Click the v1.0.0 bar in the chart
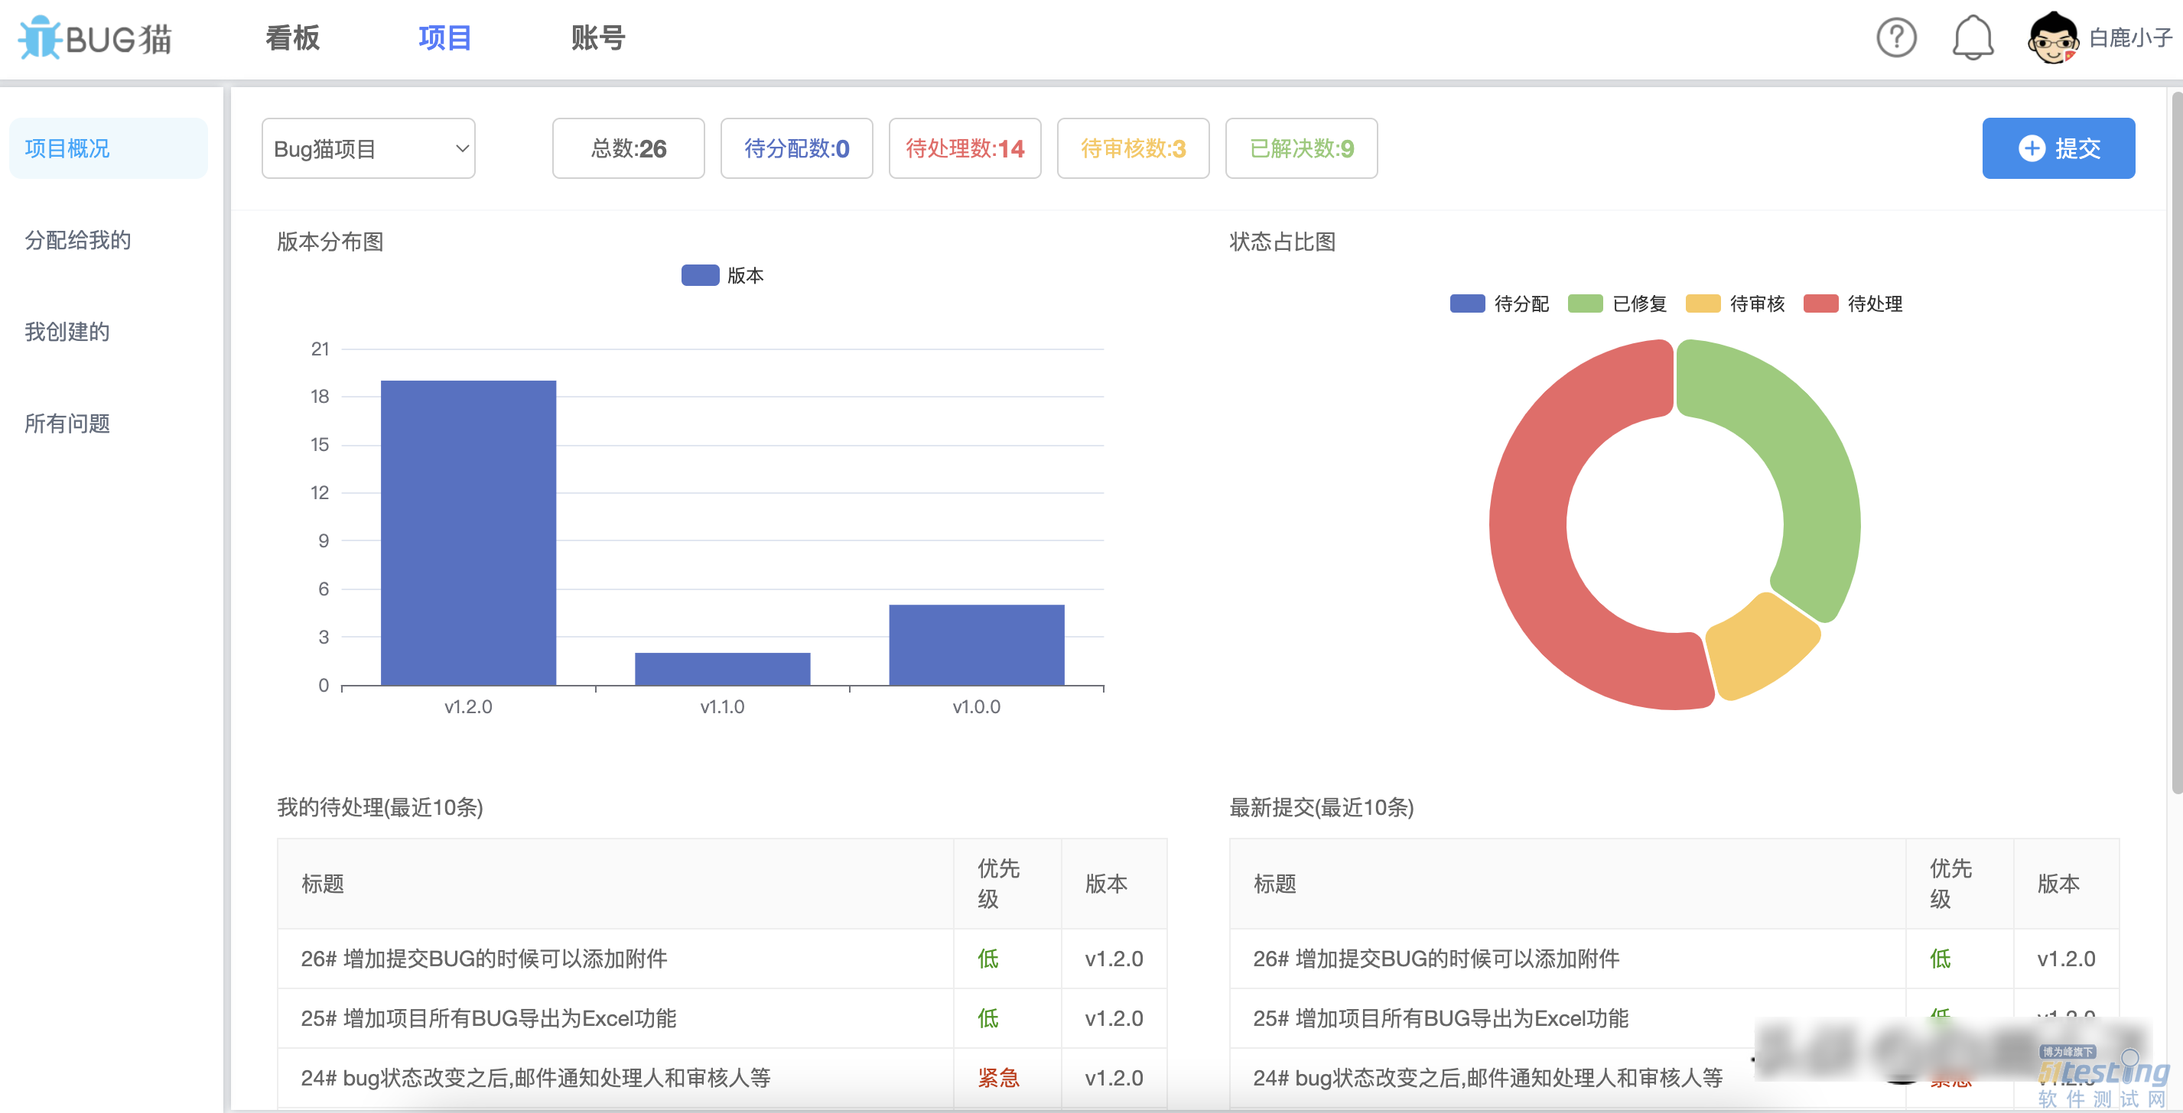Viewport: 2183px width, 1113px height. 976,644
